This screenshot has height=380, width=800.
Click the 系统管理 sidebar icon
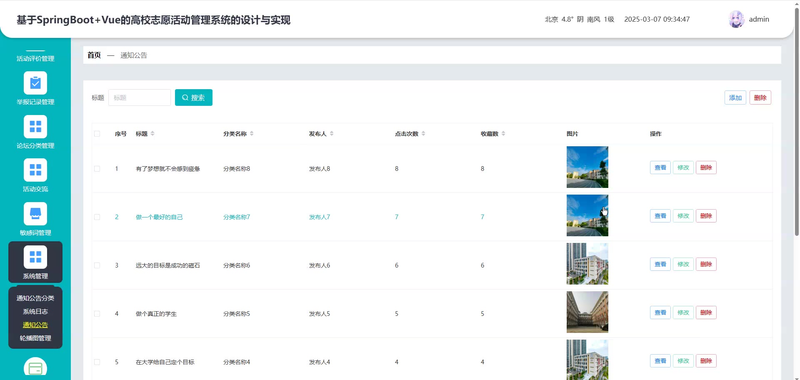pyautogui.click(x=35, y=257)
